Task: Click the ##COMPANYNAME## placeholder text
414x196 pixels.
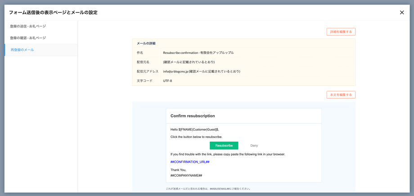Action: click(x=186, y=175)
